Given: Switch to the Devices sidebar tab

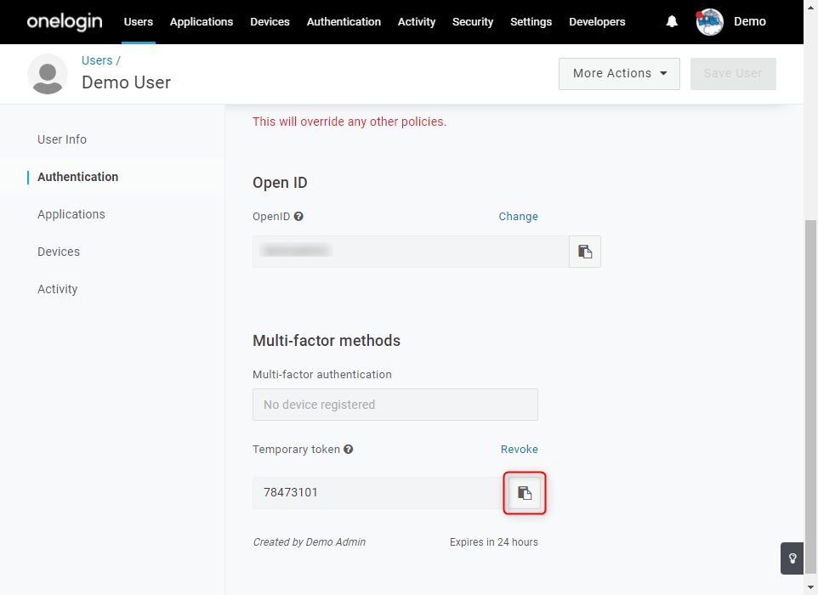Looking at the screenshot, I should [x=59, y=252].
